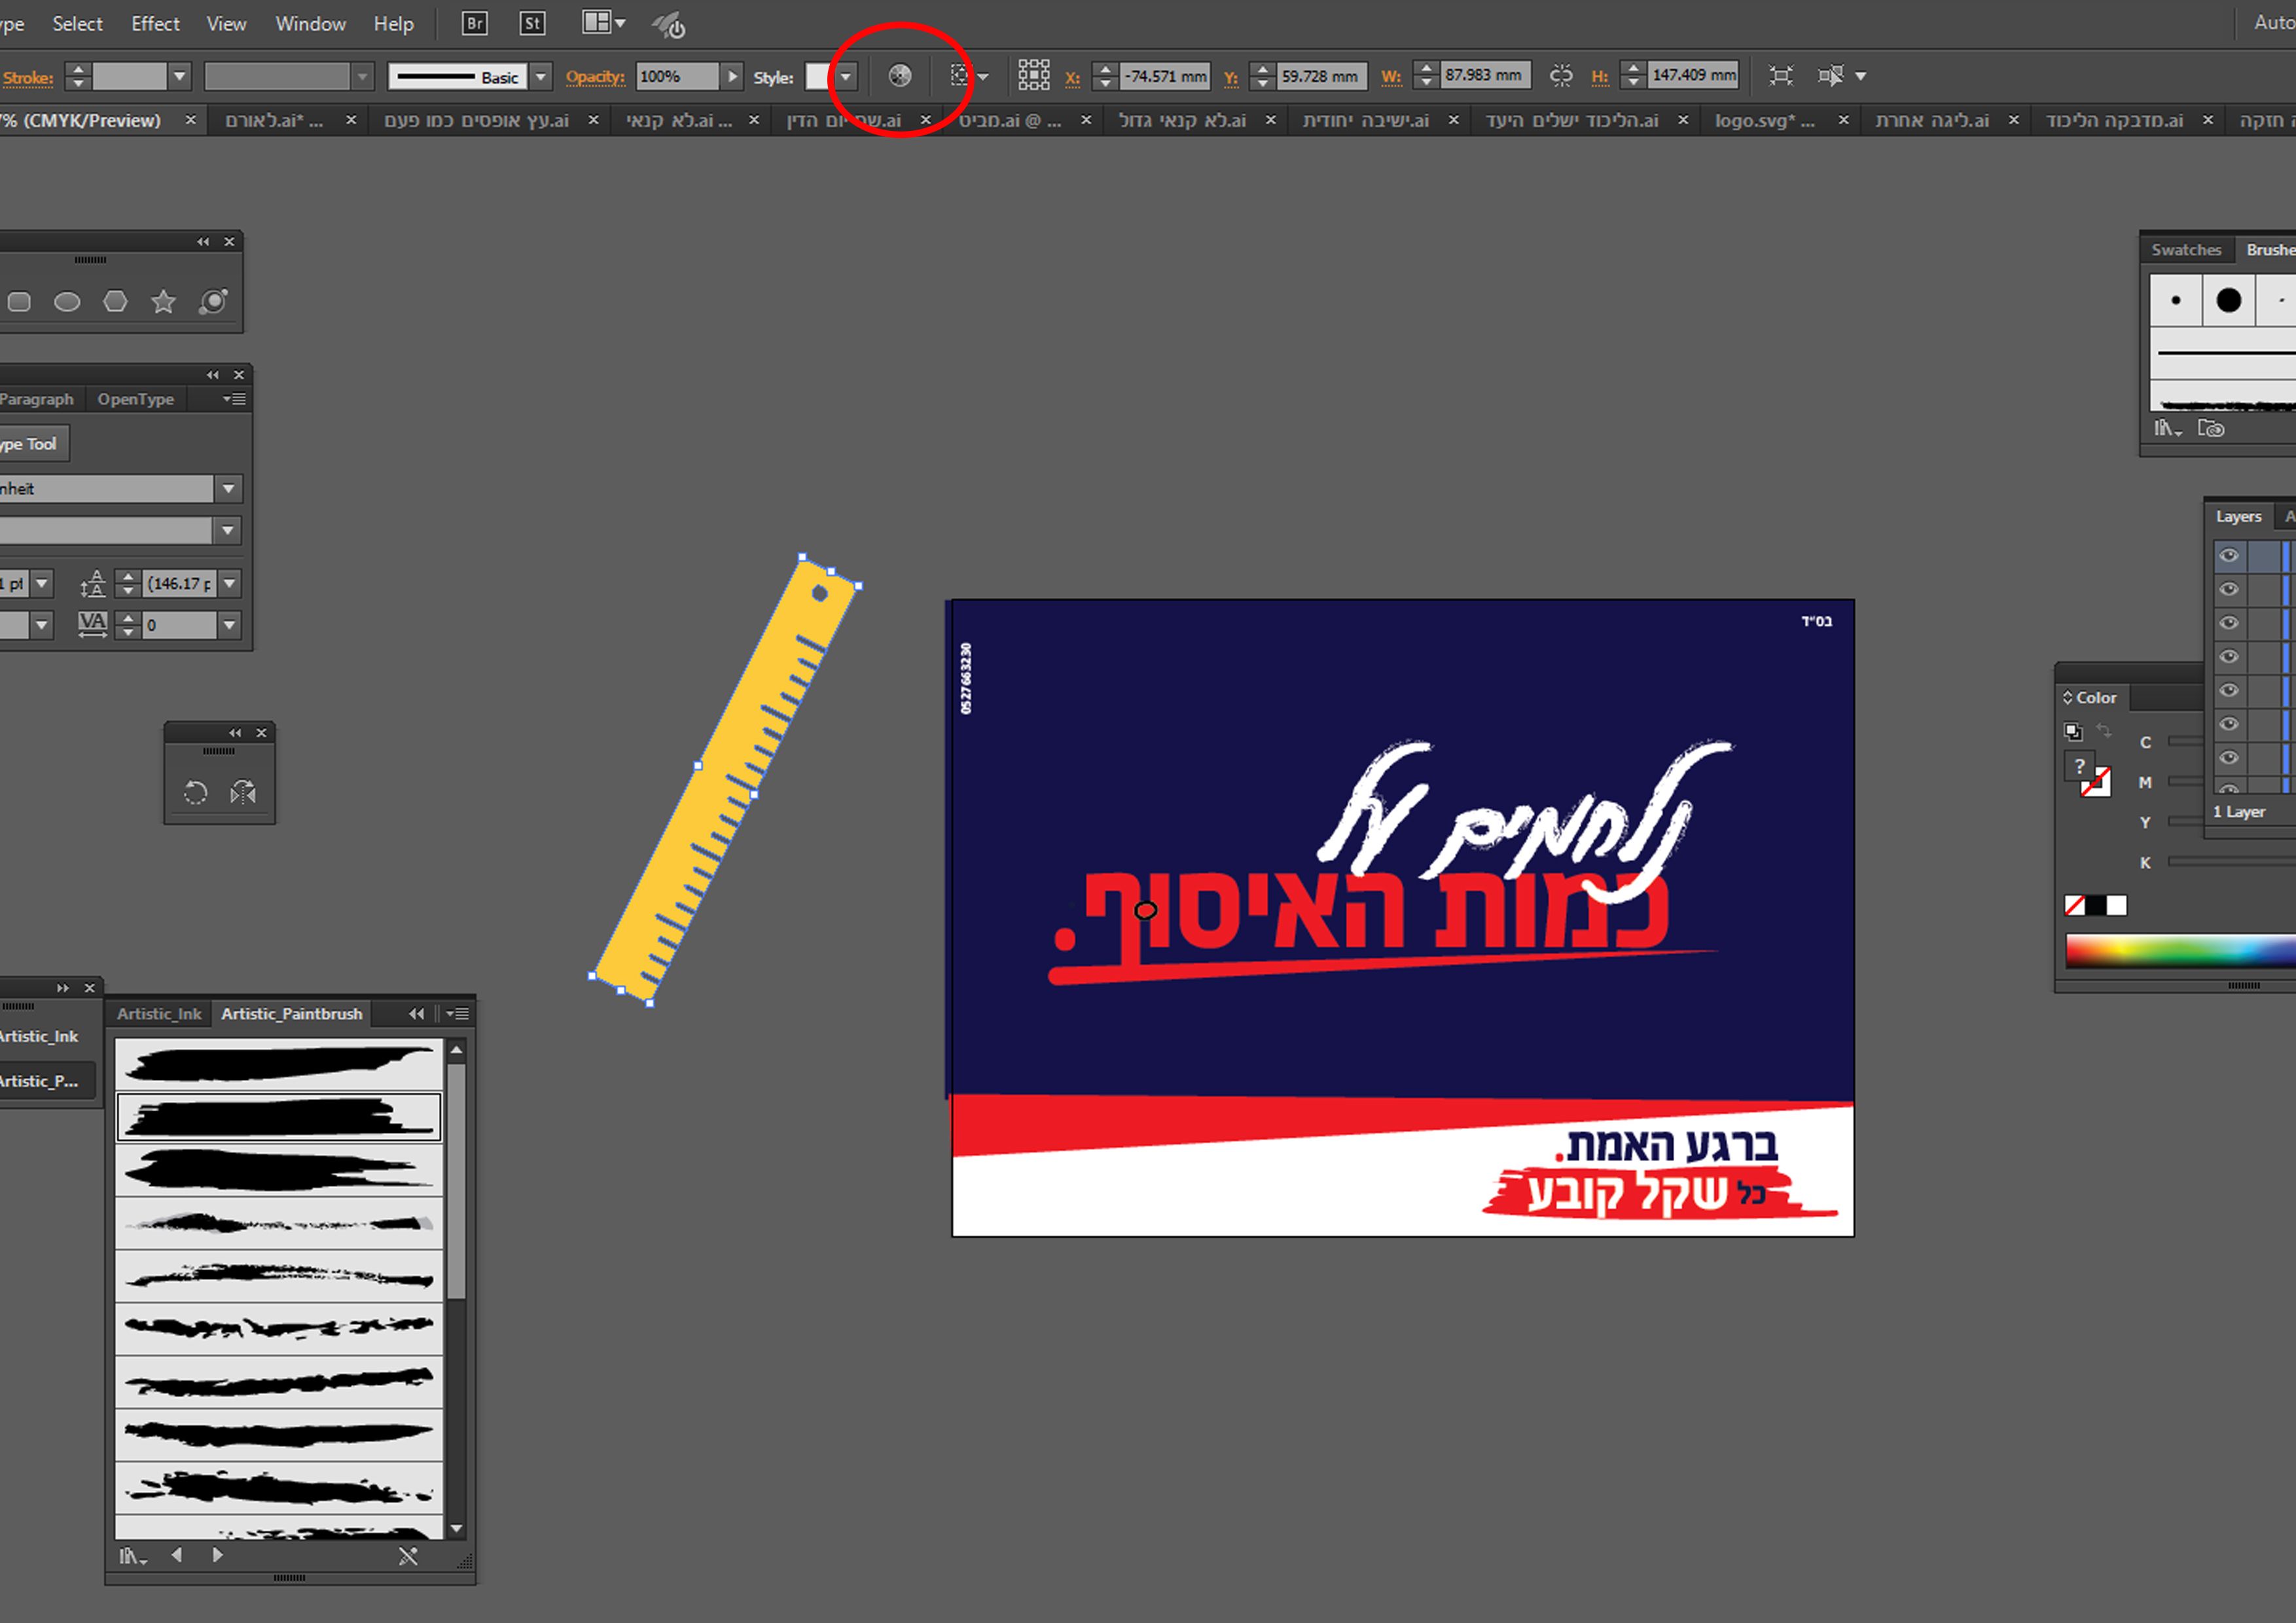Switch to the OpenType tab
Viewport: 2296px width, 1623px height.
136,399
